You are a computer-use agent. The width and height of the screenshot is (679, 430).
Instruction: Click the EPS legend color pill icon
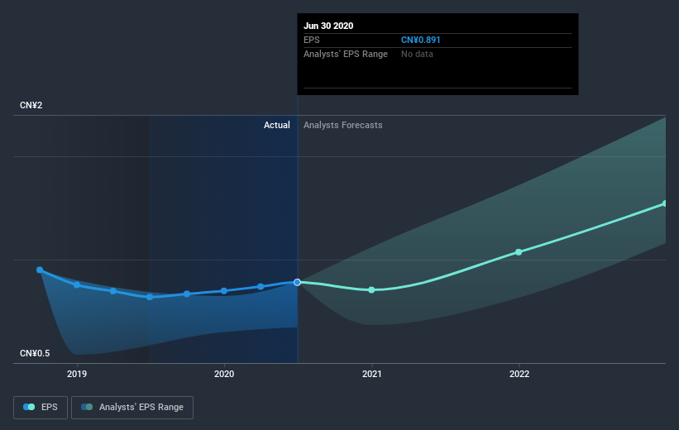coord(29,407)
